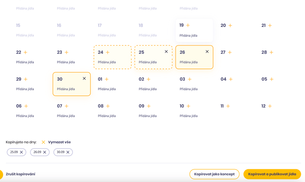Add day 10 via its plus icon
Screen dimensions: 305x182
[x=188, y=106]
